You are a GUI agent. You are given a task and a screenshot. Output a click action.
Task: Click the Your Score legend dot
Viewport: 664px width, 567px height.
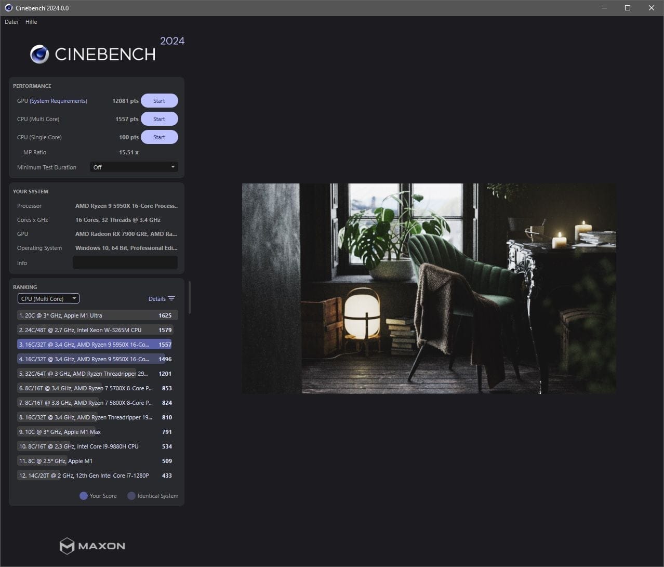coord(83,496)
